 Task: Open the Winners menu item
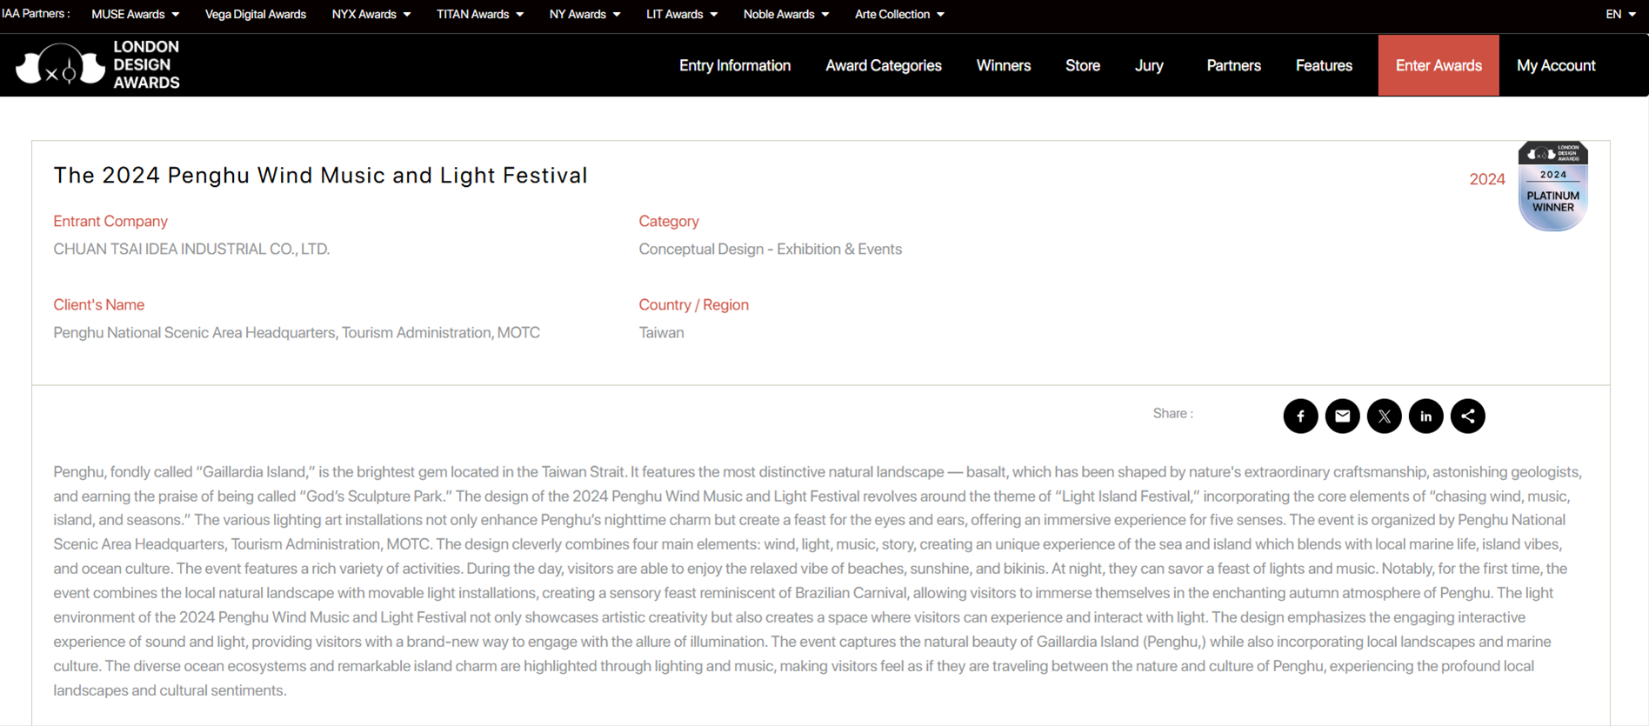(x=1003, y=65)
